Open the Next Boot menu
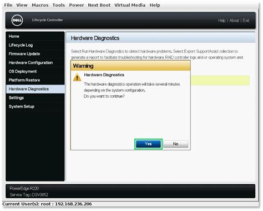 click(99, 5)
